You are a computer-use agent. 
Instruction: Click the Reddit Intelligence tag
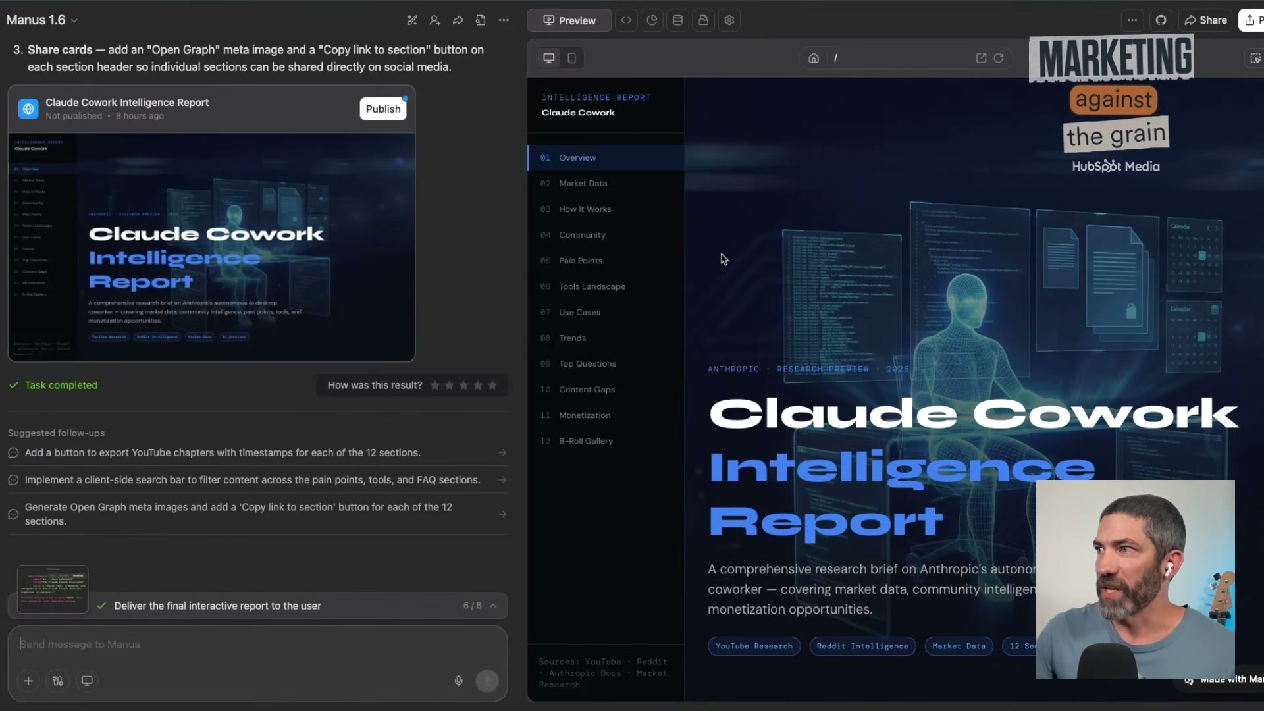pyautogui.click(x=862, y=646)
